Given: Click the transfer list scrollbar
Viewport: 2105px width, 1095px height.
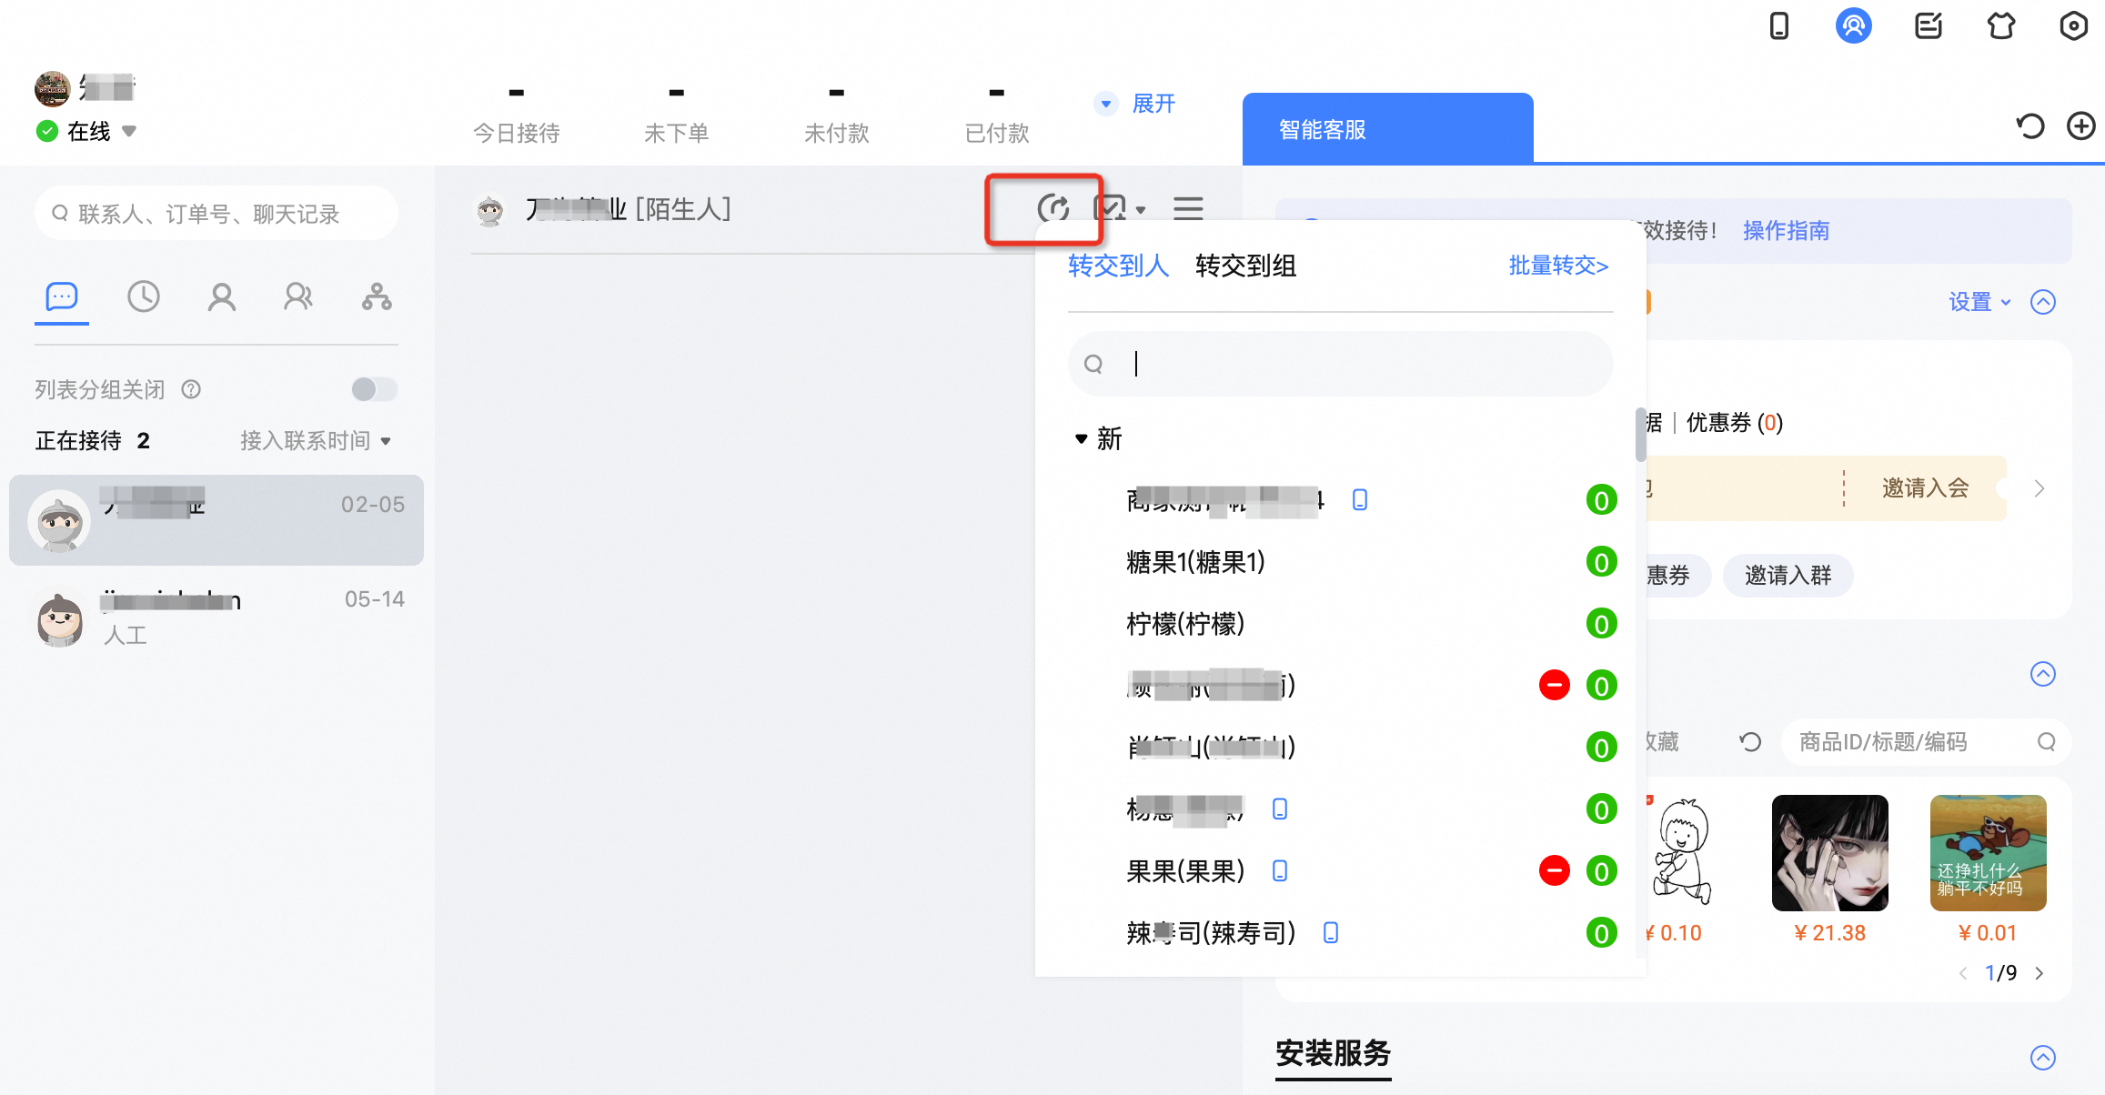Looking at the screenshot, I should [1640, 435].
